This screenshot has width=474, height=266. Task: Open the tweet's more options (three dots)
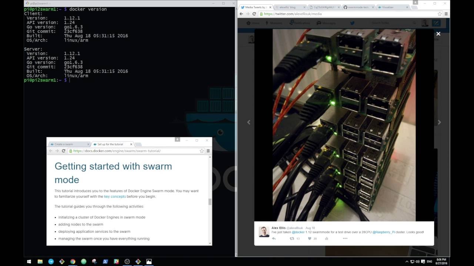tap(345, 239)
